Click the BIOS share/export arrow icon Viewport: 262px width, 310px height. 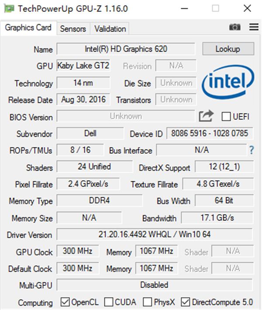click(206, 116)
